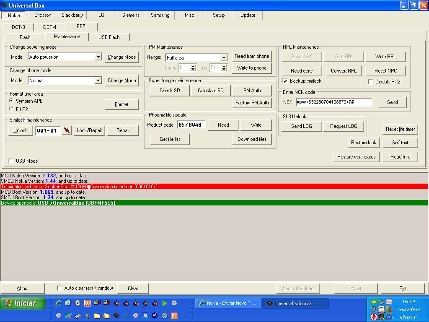Click the simlock code field 001-01
The image size is (429, 322).
48,131
